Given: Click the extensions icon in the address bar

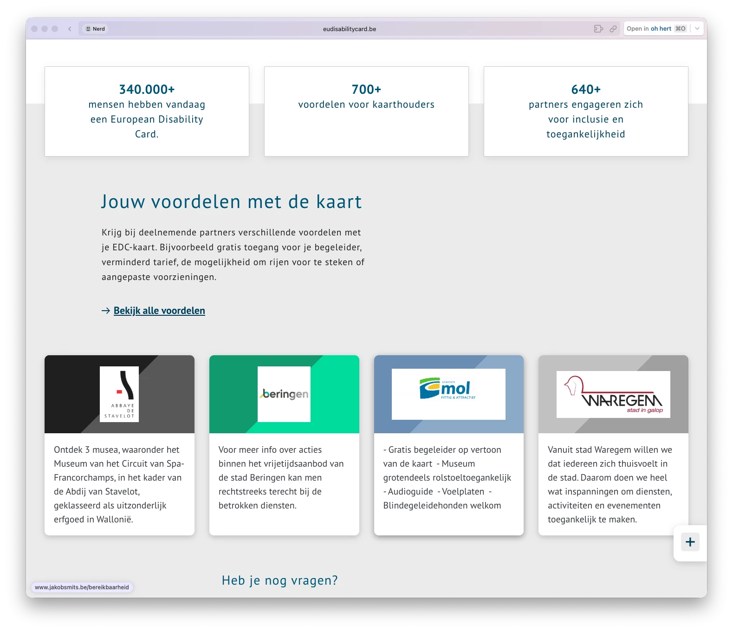Looking at the screenshot, I should click(598, 29).
